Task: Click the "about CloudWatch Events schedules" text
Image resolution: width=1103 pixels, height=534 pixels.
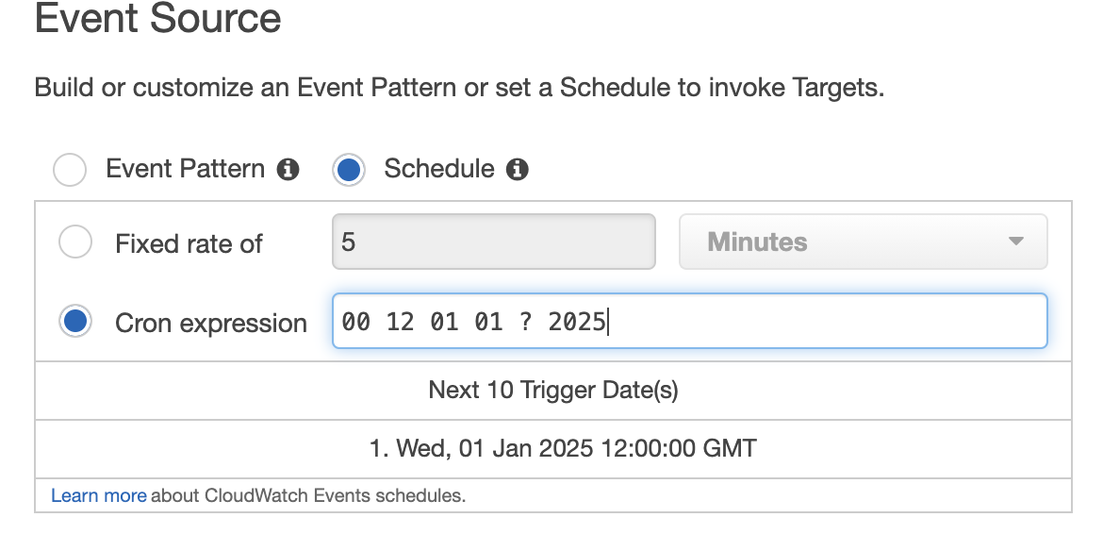Action: (x=308, y=495)
